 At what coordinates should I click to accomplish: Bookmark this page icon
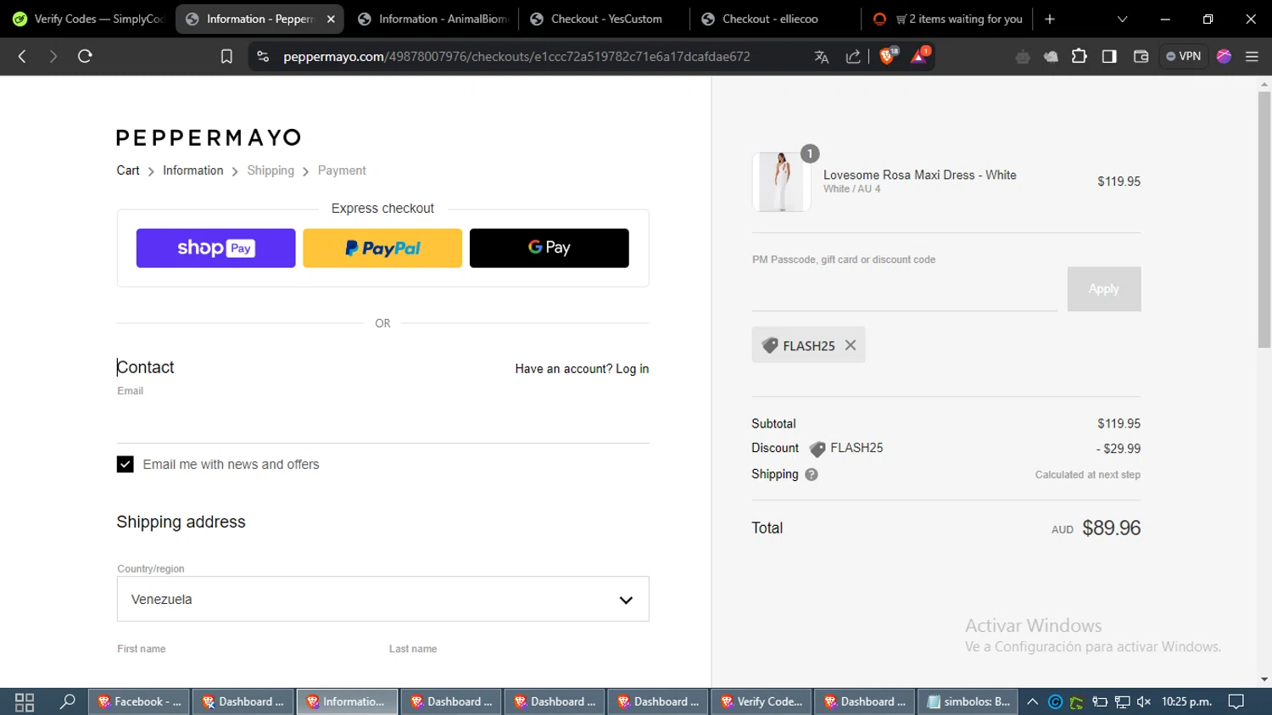point(226,57)
